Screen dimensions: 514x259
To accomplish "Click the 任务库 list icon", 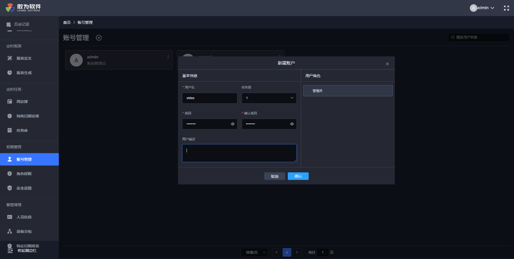I will 10,131.
